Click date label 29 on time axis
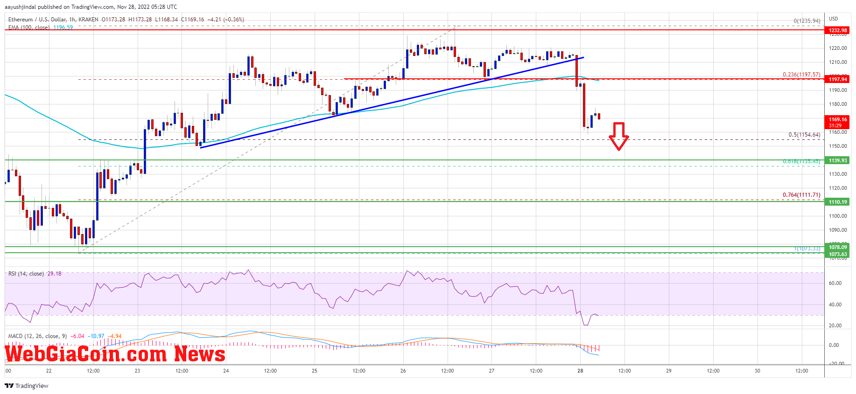The image size is (856, 394). click(x=669, y=371)
